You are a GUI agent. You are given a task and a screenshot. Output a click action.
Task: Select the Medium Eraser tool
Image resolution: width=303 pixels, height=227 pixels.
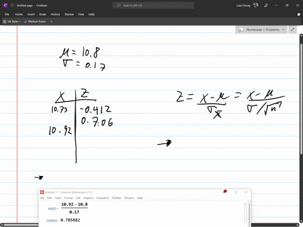[x=35, y=21]
